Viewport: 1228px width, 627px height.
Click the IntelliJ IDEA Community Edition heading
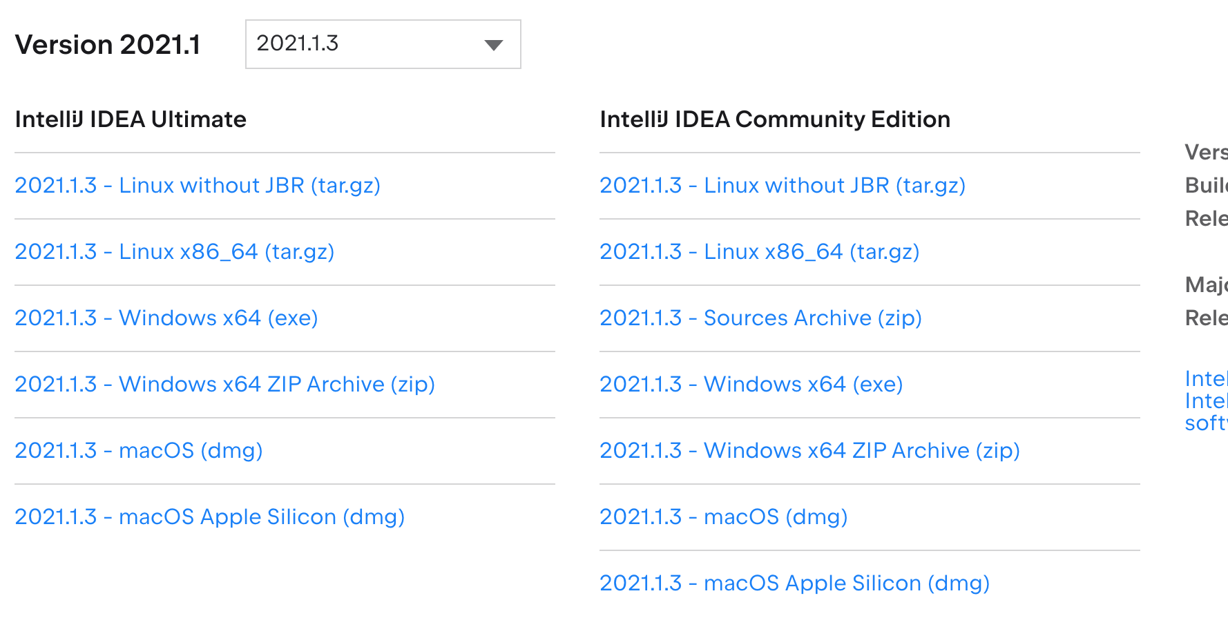(x=774, y=119)
